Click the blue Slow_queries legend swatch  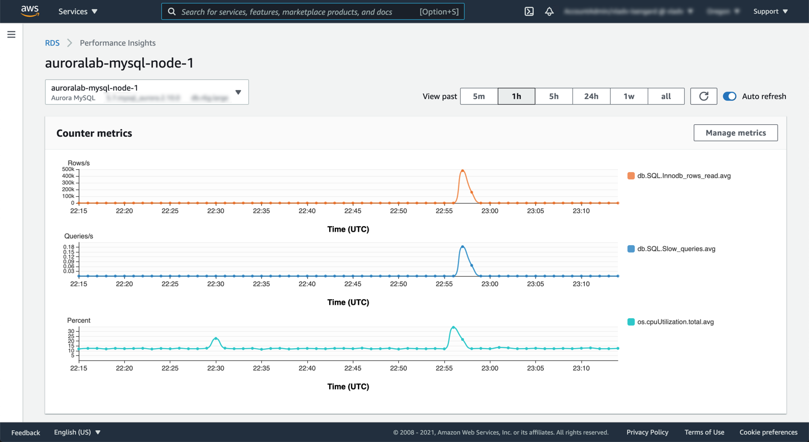[631, 249]
